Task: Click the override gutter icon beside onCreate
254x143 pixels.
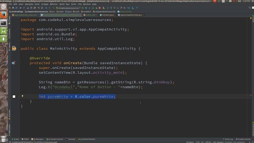Action: click(x=13, y=63)
